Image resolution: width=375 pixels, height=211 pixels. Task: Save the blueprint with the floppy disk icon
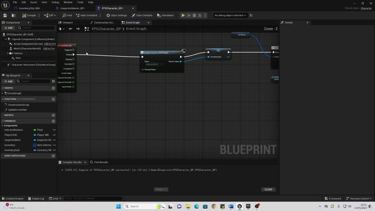[x=5, y=15]
